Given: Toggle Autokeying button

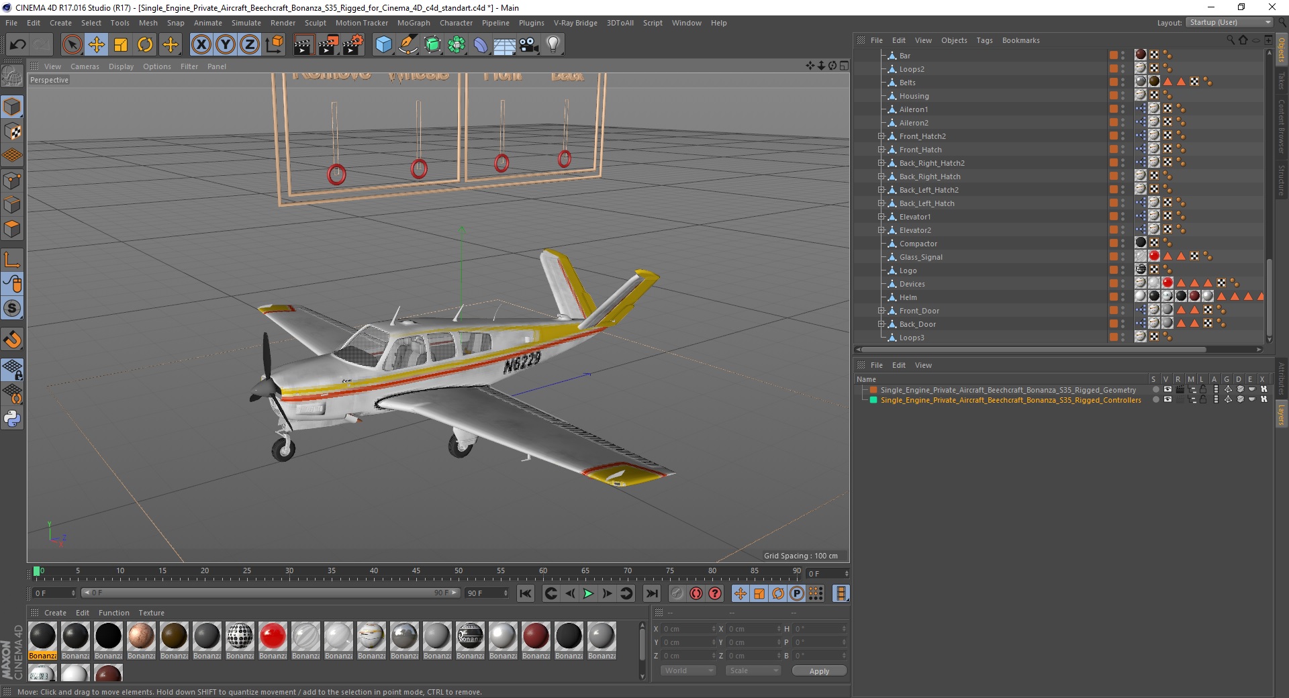Looking at the screenshot, I should pyautogui.click(x=696, y=593).
